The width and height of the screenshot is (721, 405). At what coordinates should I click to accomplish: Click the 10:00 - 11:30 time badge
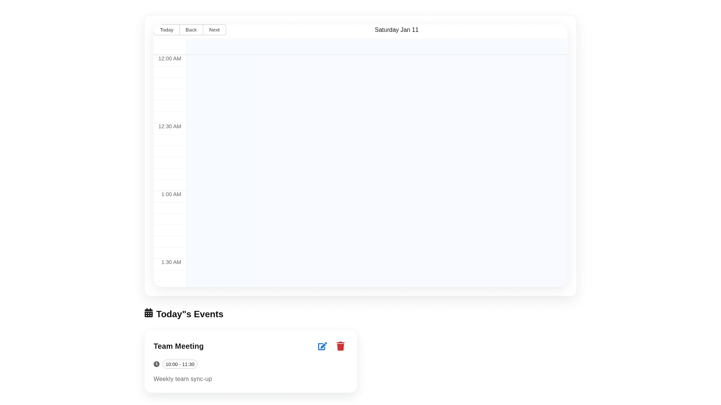pyautogui.click(x=180, y=364)
